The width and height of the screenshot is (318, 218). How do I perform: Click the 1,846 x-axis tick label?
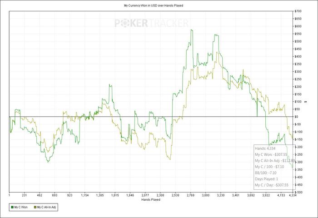tap(130, 195)
